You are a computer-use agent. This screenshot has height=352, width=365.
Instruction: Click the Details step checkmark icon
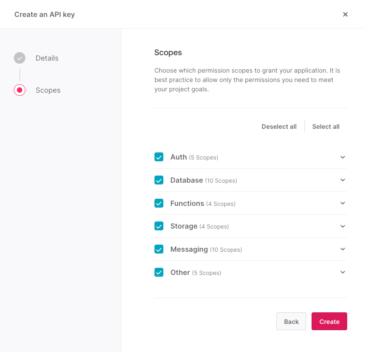[20, 58]
